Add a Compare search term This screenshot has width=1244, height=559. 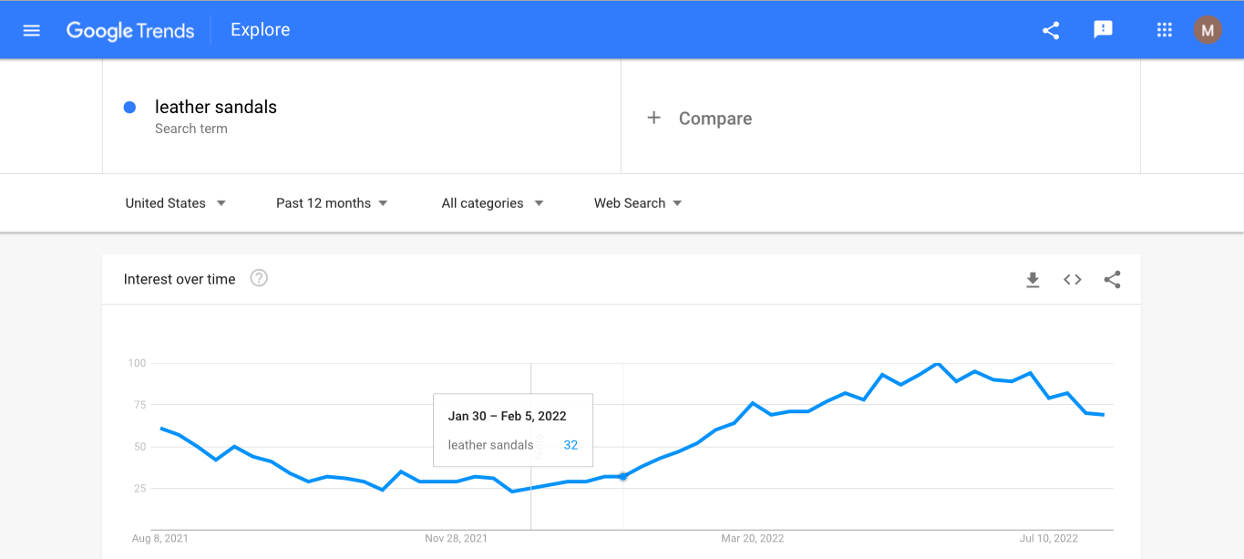click(x=715, y=119)
